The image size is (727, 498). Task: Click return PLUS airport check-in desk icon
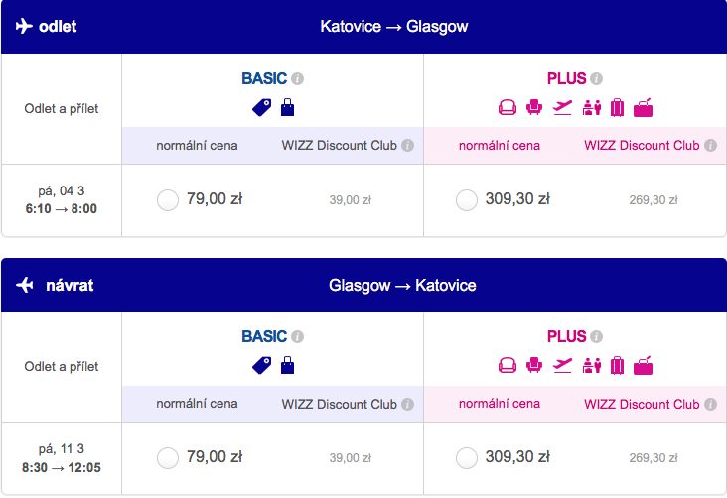click(x=592, y=366)
